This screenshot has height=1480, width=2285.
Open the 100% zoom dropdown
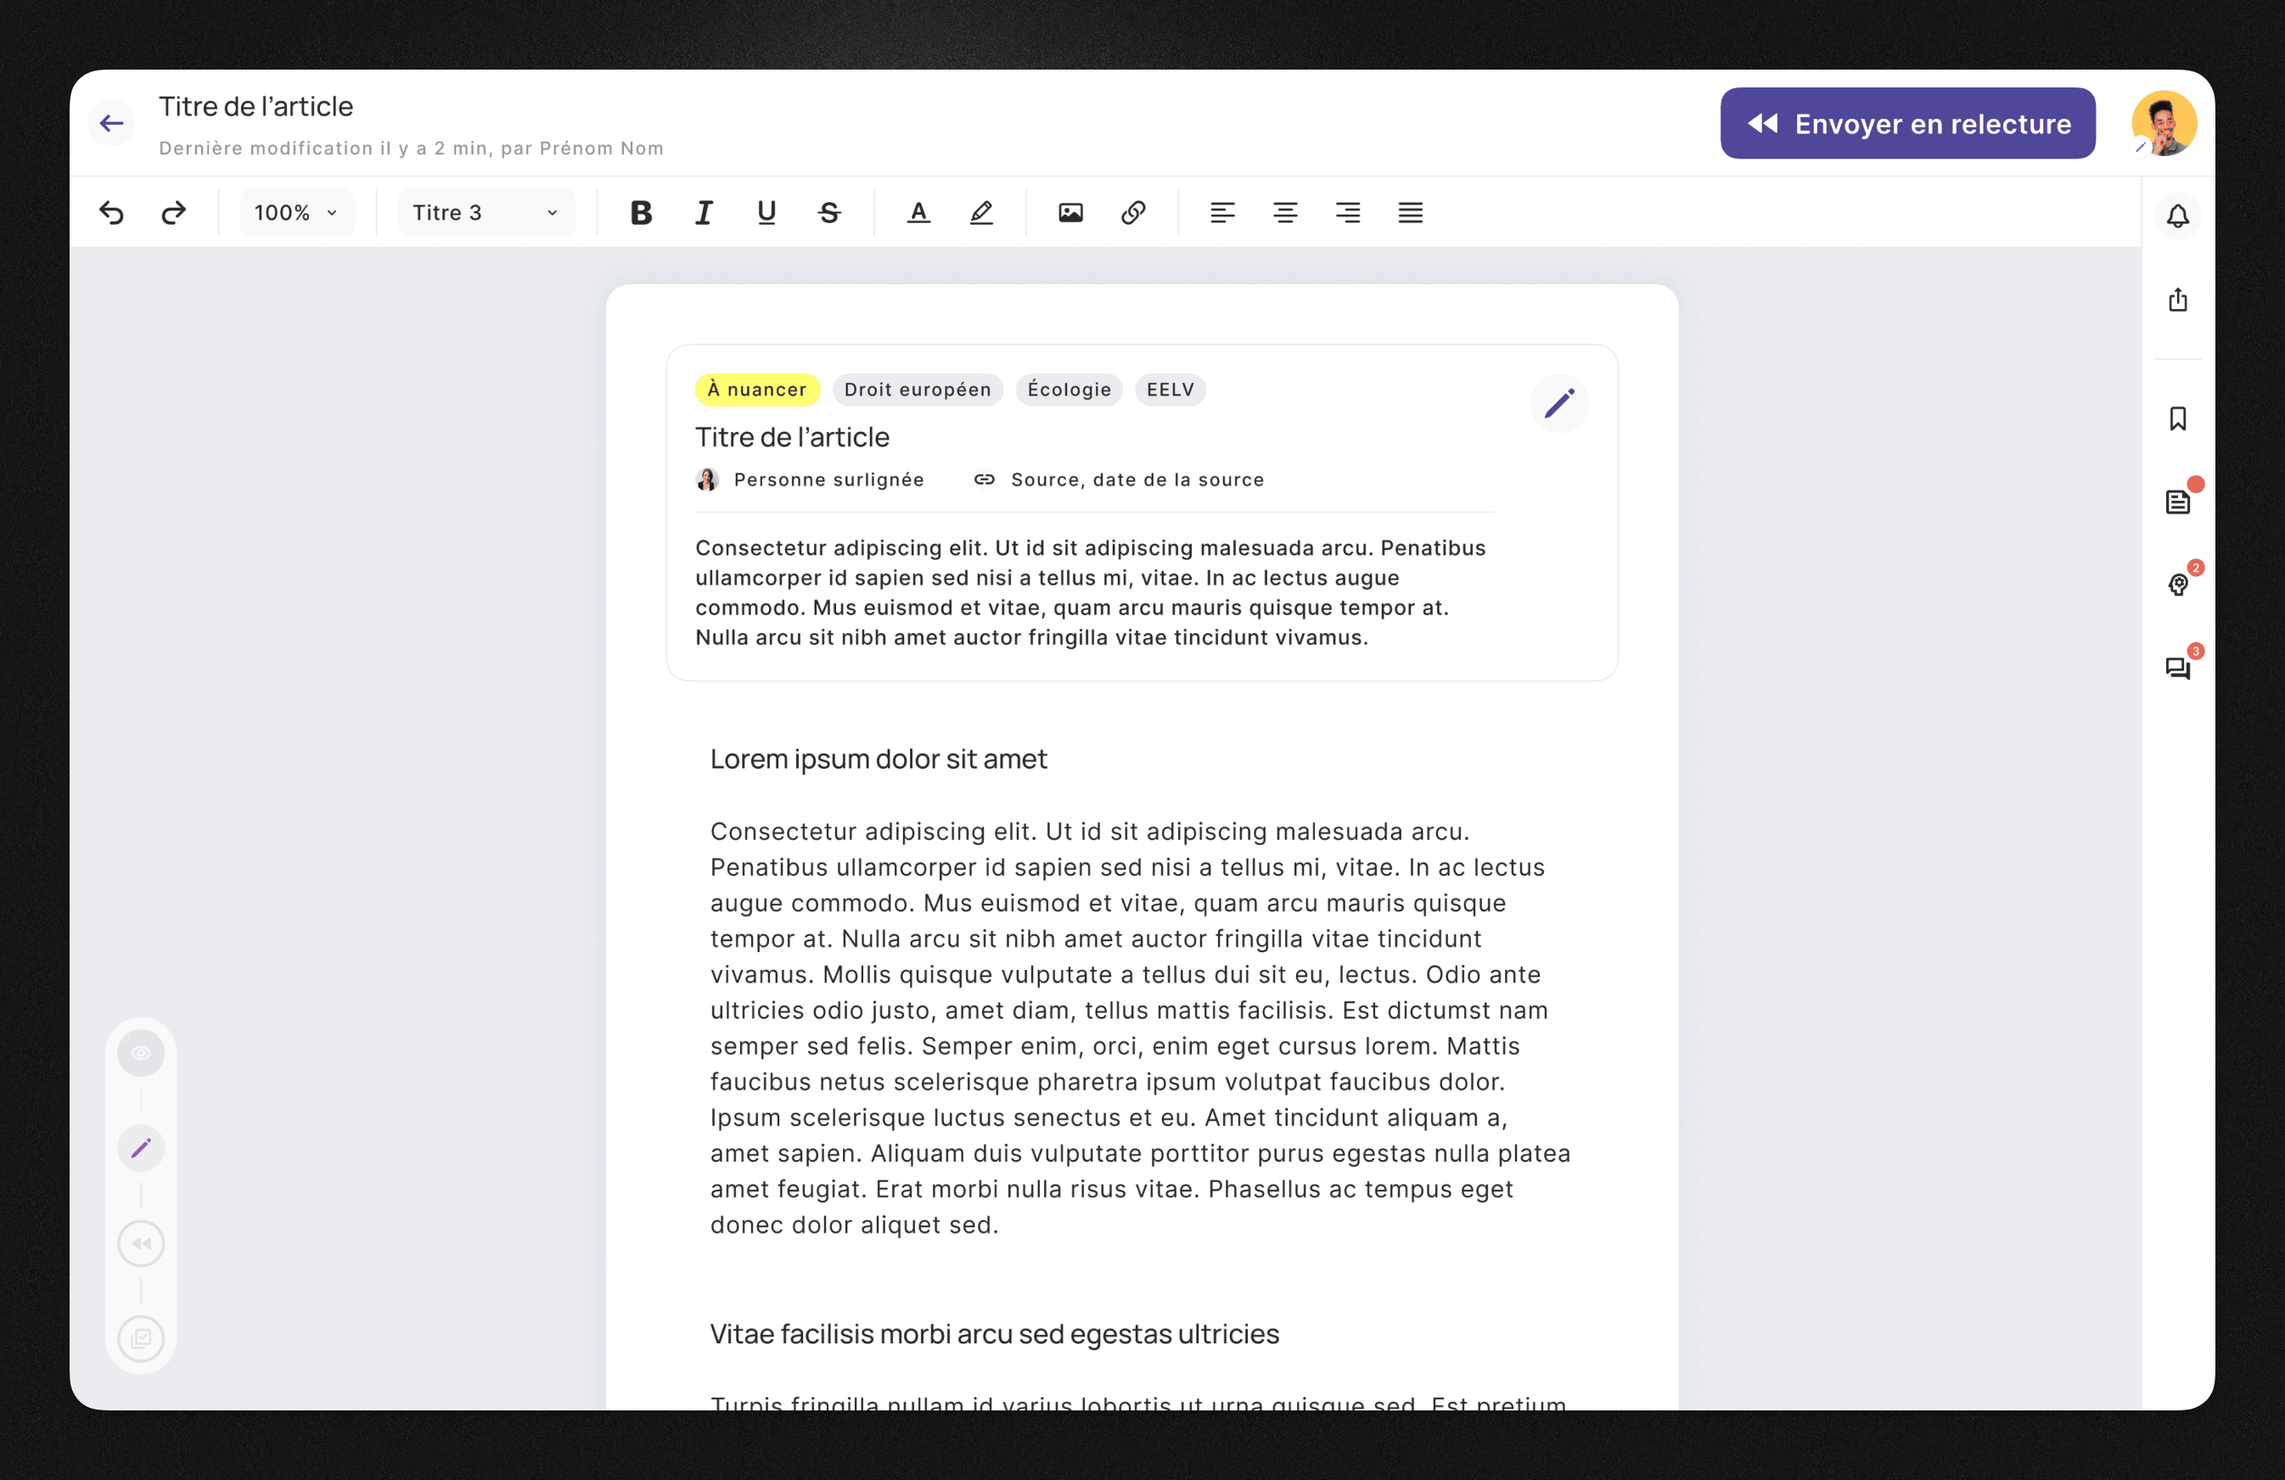[x=295, y=212]
